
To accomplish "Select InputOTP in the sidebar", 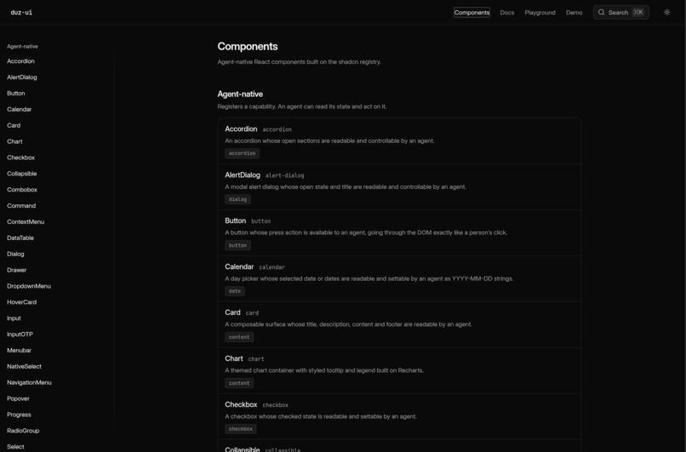I will (20, 334).
